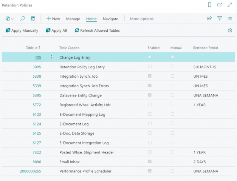Viewport: 237px width, 181px height.
Task: Select the SIX MONTHS retention period cell
Action: 204,67
